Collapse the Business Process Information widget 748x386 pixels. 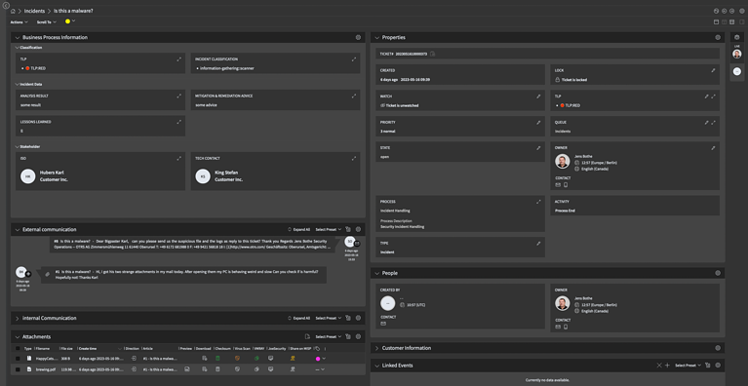tap(18, 37)
